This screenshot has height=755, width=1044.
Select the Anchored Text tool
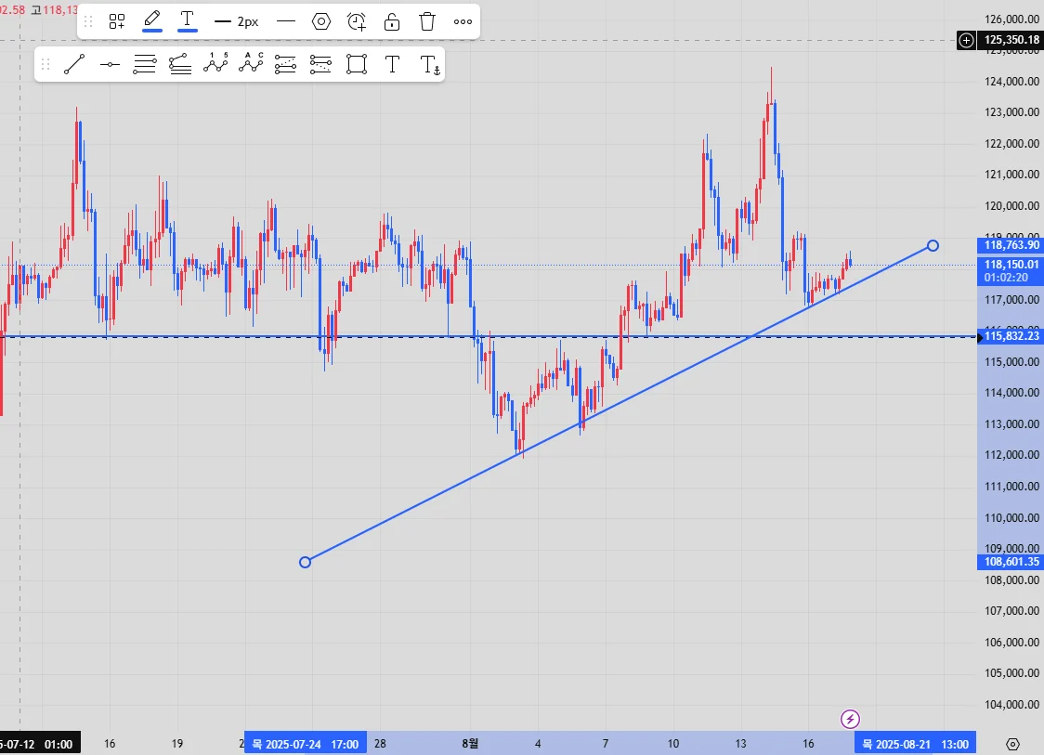(430, 65)
